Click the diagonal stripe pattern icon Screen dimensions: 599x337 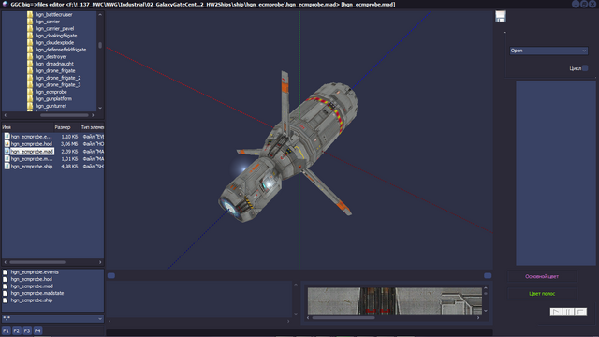tap(556, 312)
